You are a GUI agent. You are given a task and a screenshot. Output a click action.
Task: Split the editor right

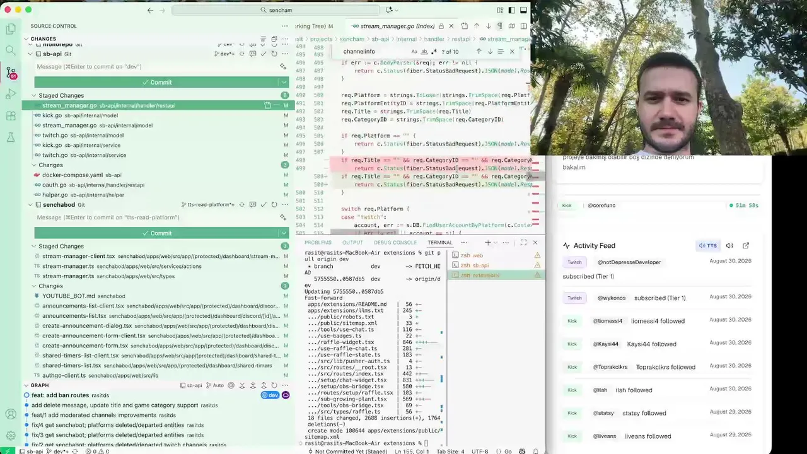pos(523,26)
